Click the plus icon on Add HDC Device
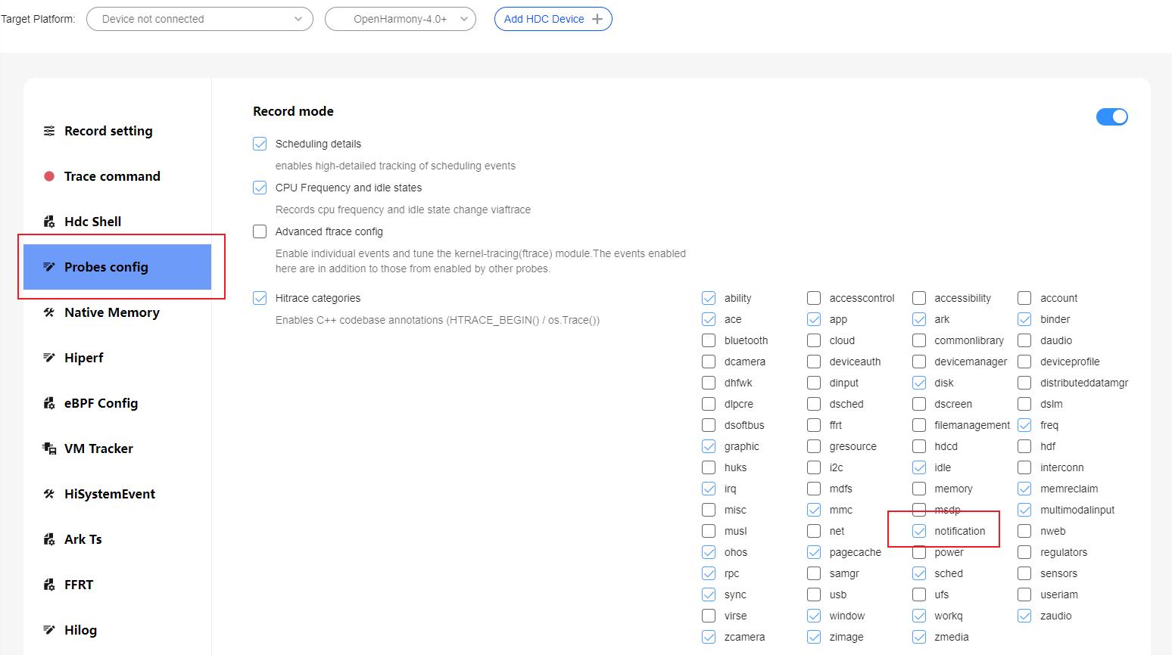 click(597, 19)
